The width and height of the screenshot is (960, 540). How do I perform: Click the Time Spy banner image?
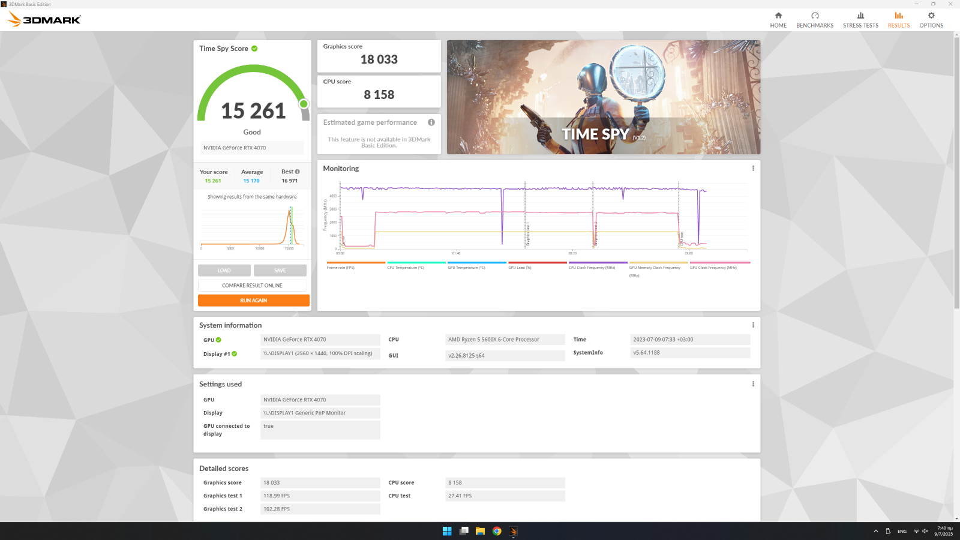click(604, 97)
